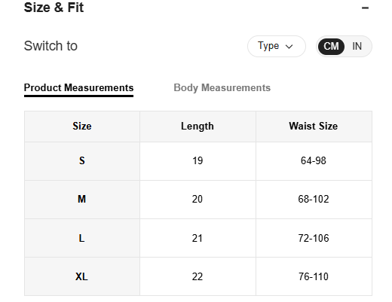
Task: Click the Size column header
Action: pyautogui.click(x=82, y=126)
